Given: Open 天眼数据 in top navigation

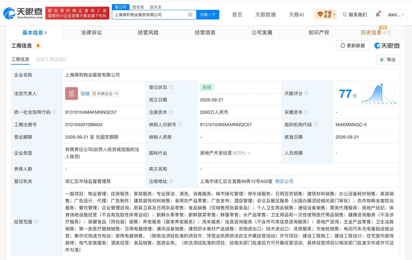Looking at the screenshot, I should [x=266, y=14].
